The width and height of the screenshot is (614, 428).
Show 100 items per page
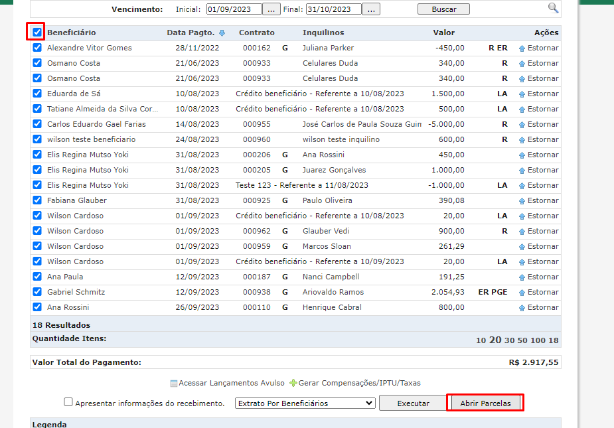(x=538, y=340)
